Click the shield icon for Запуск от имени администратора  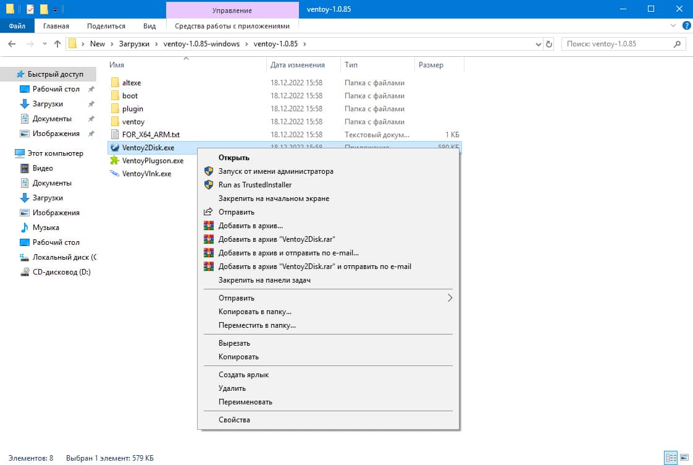click(209, 171)
